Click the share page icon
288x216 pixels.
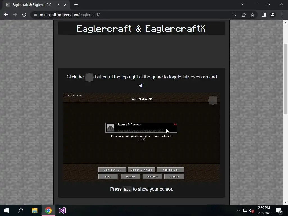point(244,15)
